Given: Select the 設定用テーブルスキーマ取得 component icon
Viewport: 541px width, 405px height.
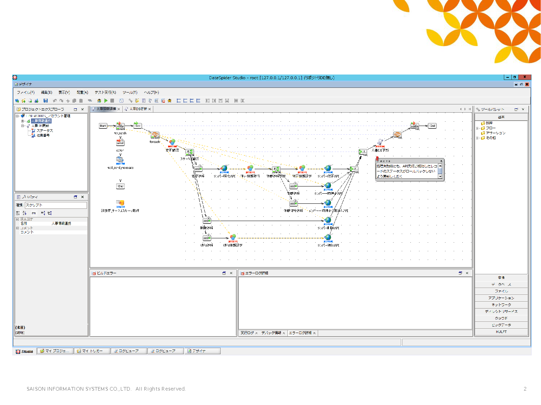Looking at the screenshot, I should point(120,203).
